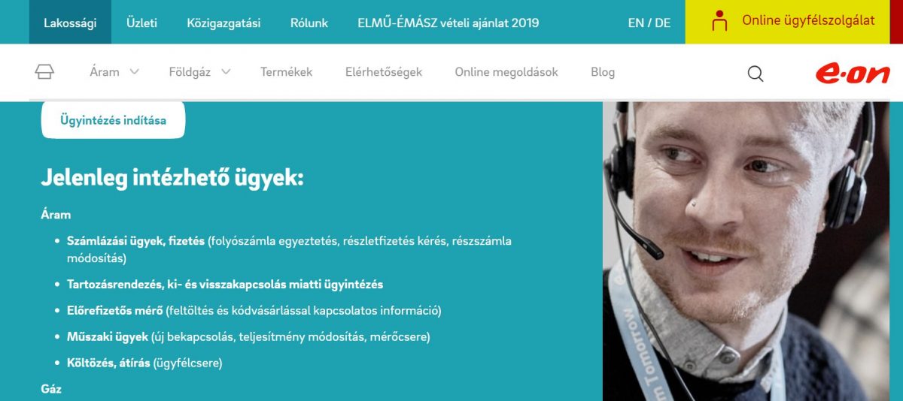Click the Áram menu label
Viewport: 903px width, 401px height.
105,72
